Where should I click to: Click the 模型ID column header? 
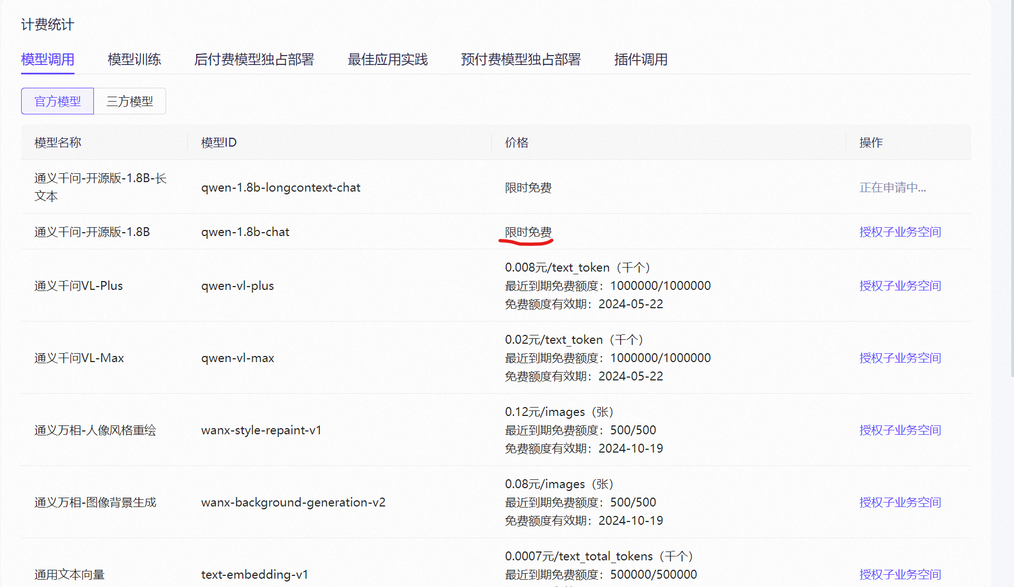pyautogui.click(x=219, y=143)
